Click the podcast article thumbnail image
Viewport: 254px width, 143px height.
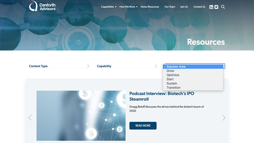point(81,116)
